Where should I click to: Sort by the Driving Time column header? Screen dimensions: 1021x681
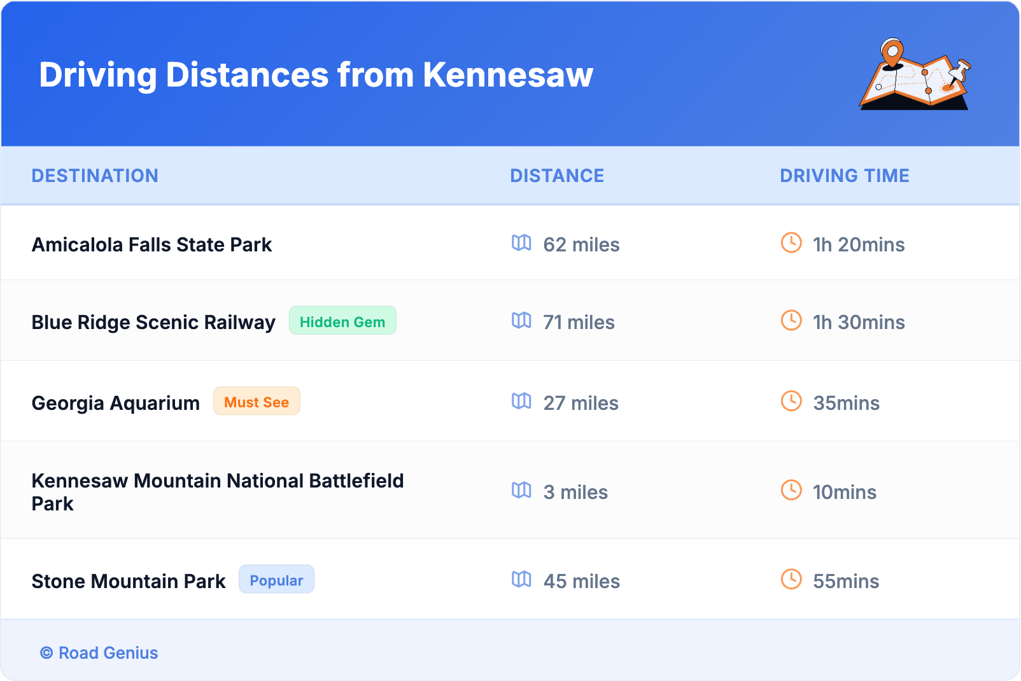[x=844, y=176]
